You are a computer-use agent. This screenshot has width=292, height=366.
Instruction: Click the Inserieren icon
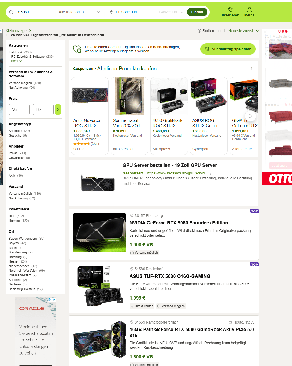[231, 10]
